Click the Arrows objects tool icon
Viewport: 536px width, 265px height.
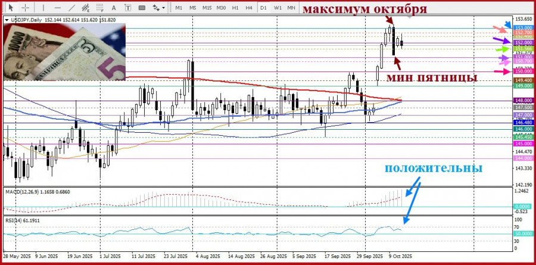tap(156, 7)
